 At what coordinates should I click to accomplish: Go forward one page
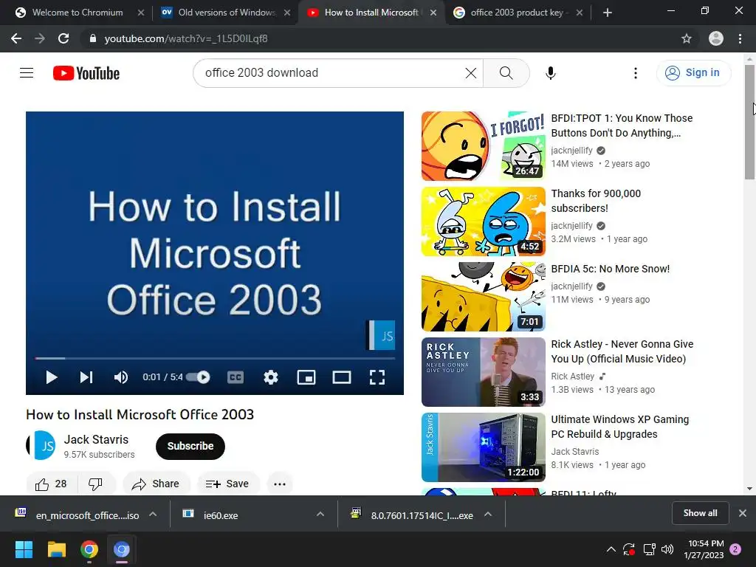pos(40,38)
